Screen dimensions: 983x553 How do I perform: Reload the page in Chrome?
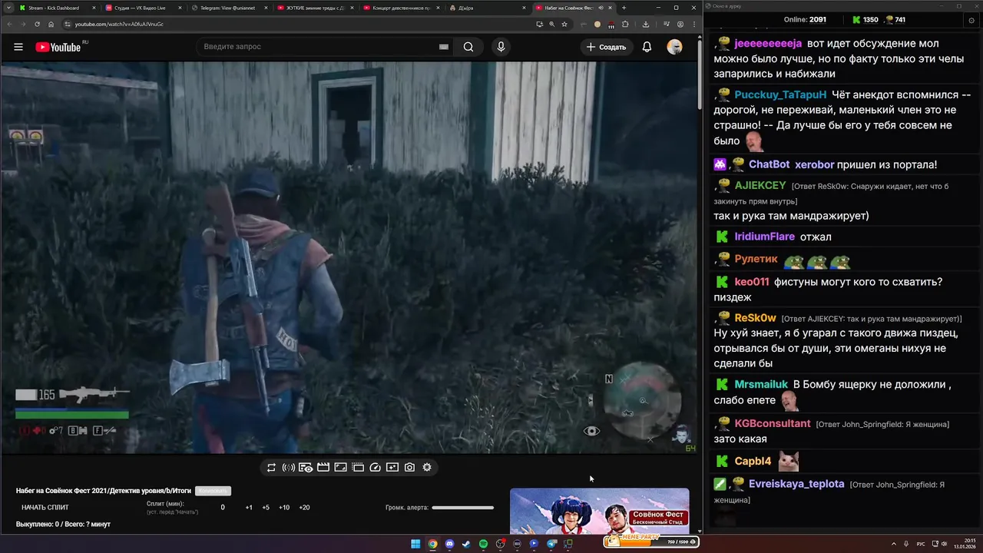[x=37, y=24]
